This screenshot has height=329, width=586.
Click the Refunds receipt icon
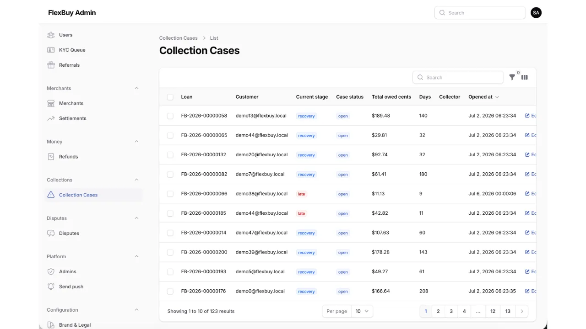point(51,157)
